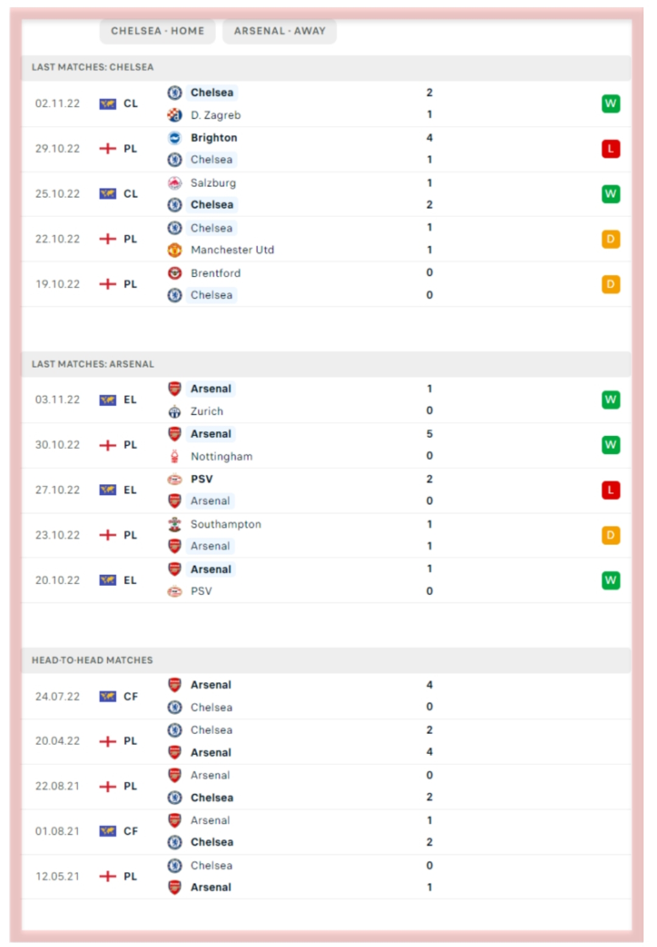Click the D. Zagreb club crest icon
This screenshot has height=947, width=657.
[175, 114]
